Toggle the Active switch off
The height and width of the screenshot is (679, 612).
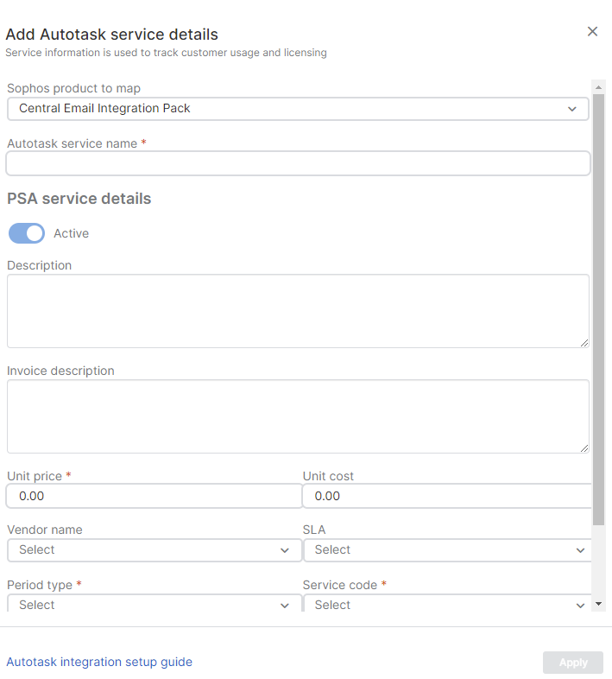tap(27, 233)
